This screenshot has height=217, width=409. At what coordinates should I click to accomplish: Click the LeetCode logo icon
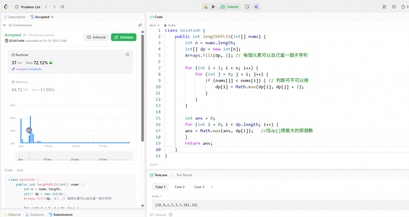tap(6, 7)
